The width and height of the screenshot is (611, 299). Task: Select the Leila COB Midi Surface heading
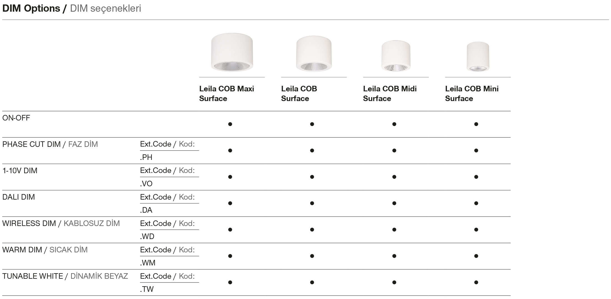click(x=390, y=94)
